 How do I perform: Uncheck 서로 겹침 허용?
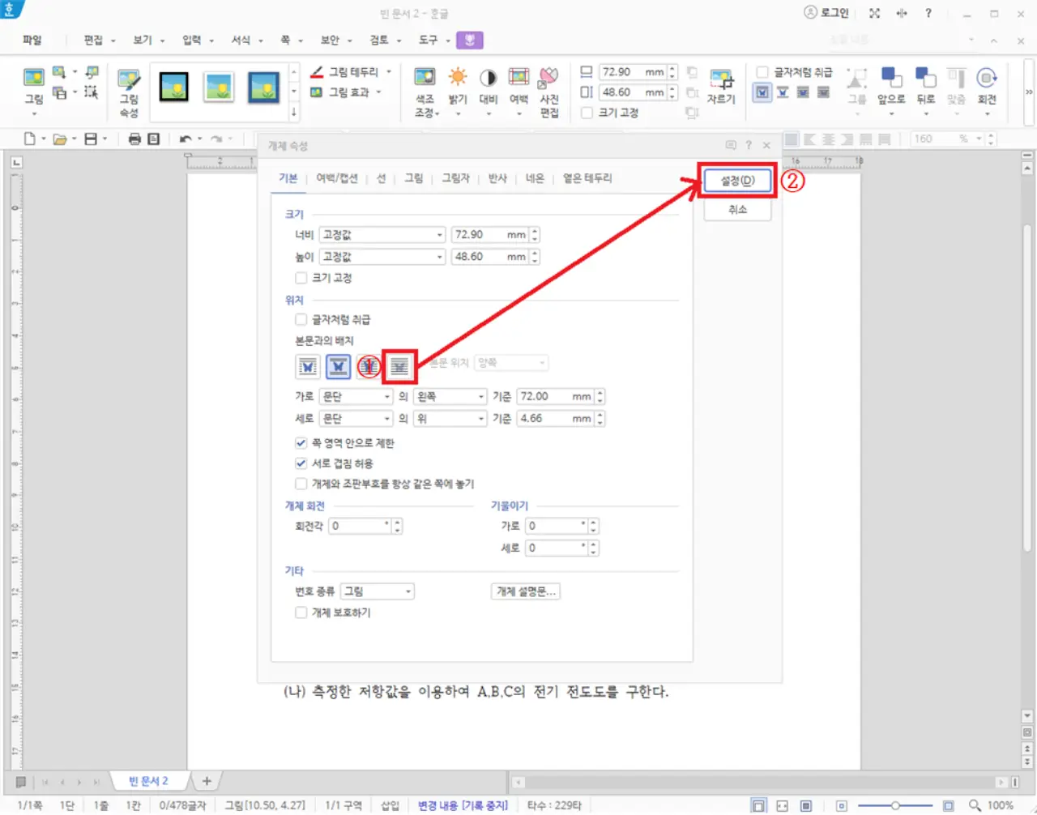tap(300, 463)
